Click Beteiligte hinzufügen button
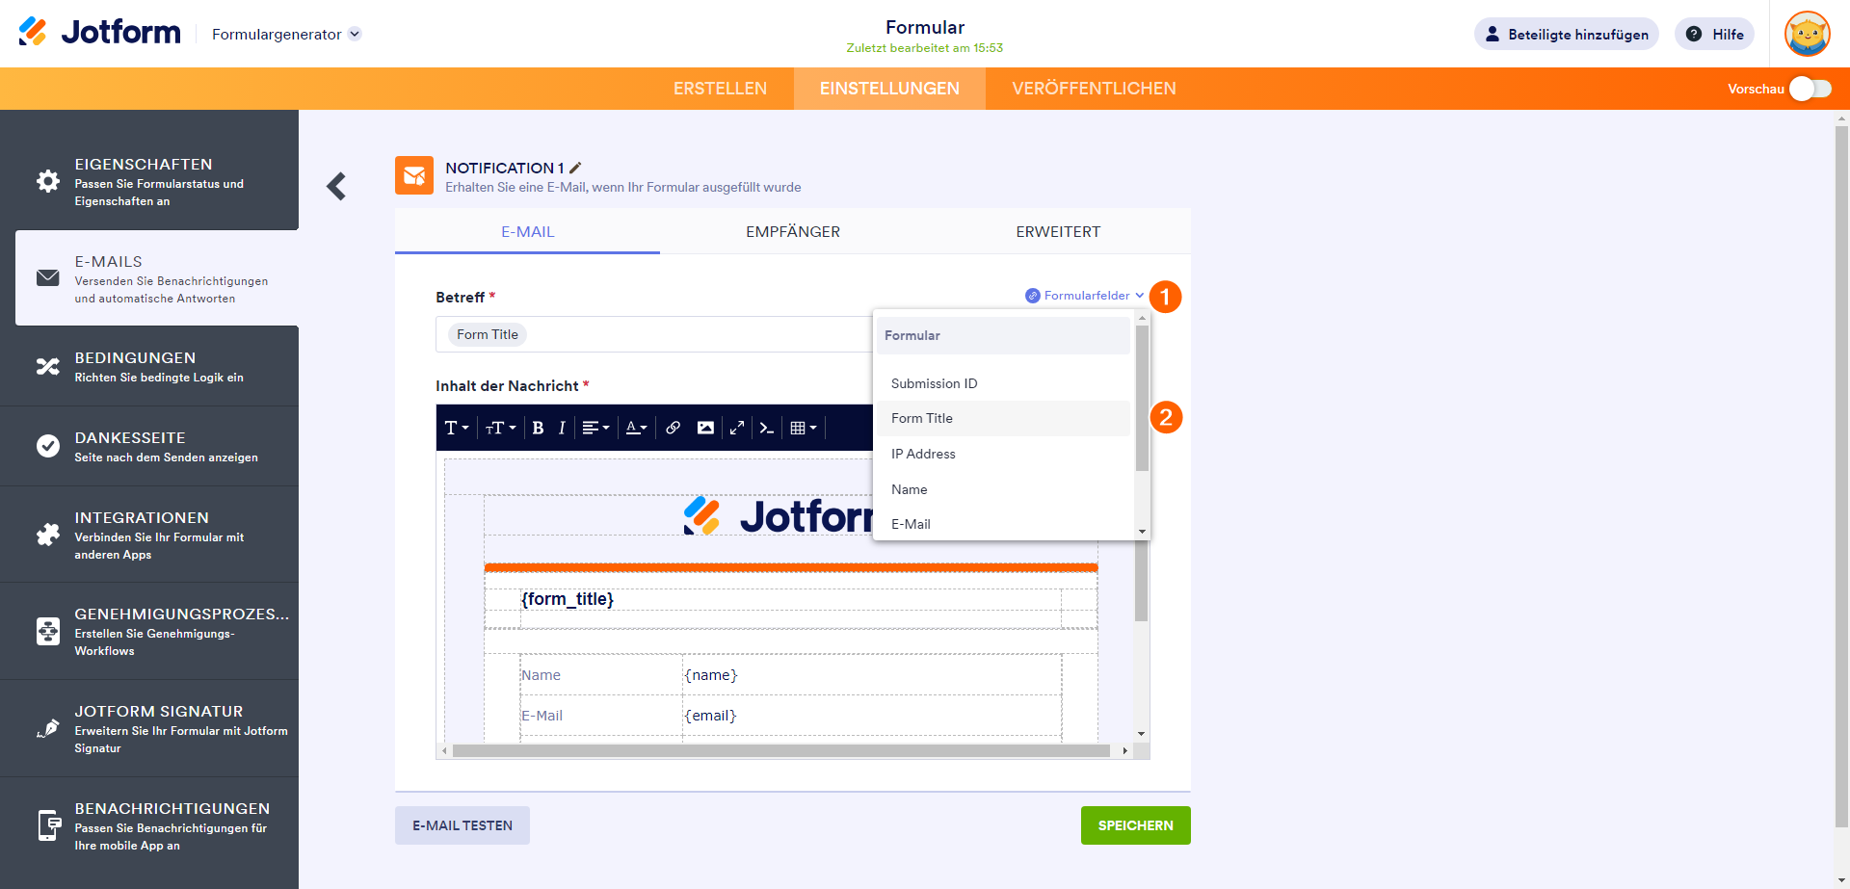 click(1566, 34)
